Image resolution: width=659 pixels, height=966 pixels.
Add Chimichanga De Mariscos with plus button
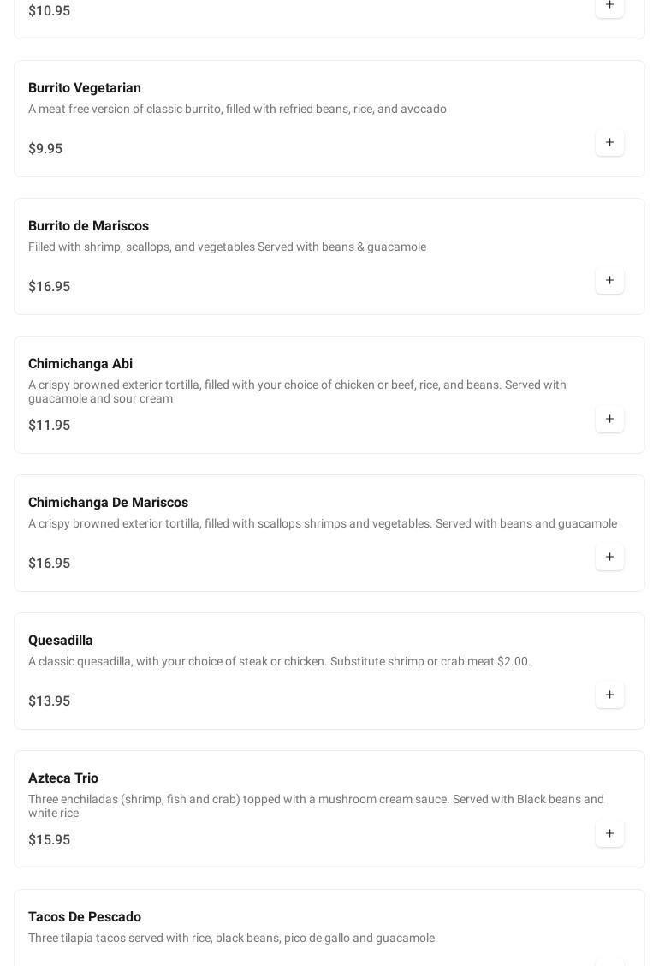point(609,557)
